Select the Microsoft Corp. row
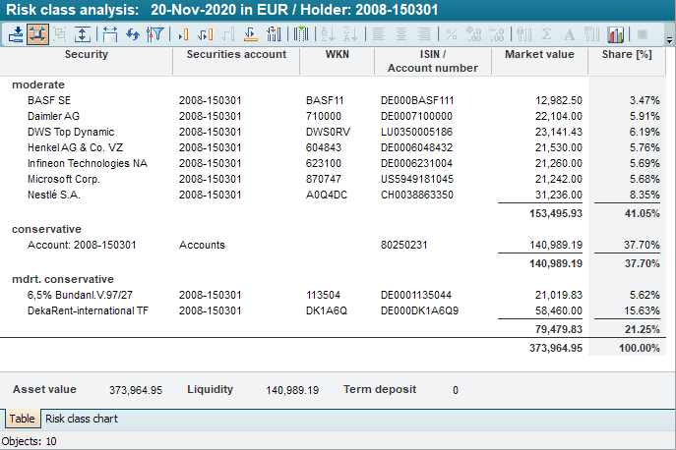This screenshot has height=450, width=676. [x=64, y=179]
